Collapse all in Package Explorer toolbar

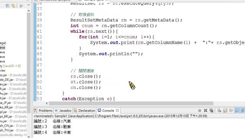click(7, 6)
